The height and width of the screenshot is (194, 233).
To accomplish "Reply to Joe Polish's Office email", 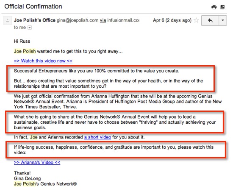I will (x=210, y=20).
